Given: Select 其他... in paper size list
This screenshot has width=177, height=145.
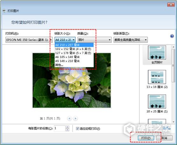Looking at the screenshot, I should [74, 65].
